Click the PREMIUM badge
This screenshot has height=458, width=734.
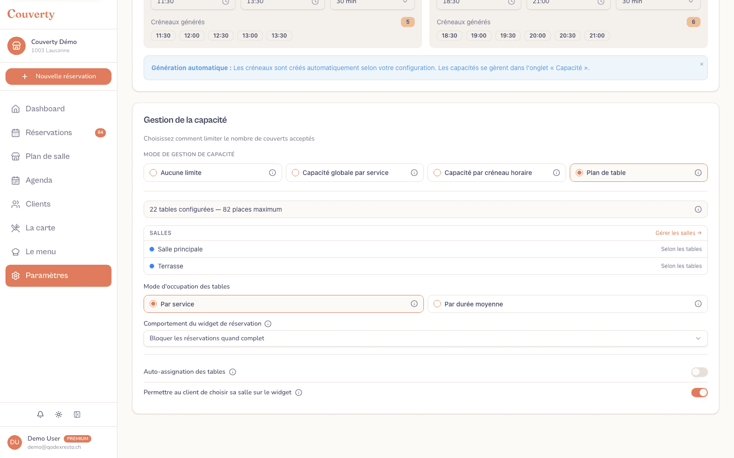click(78, 439)
